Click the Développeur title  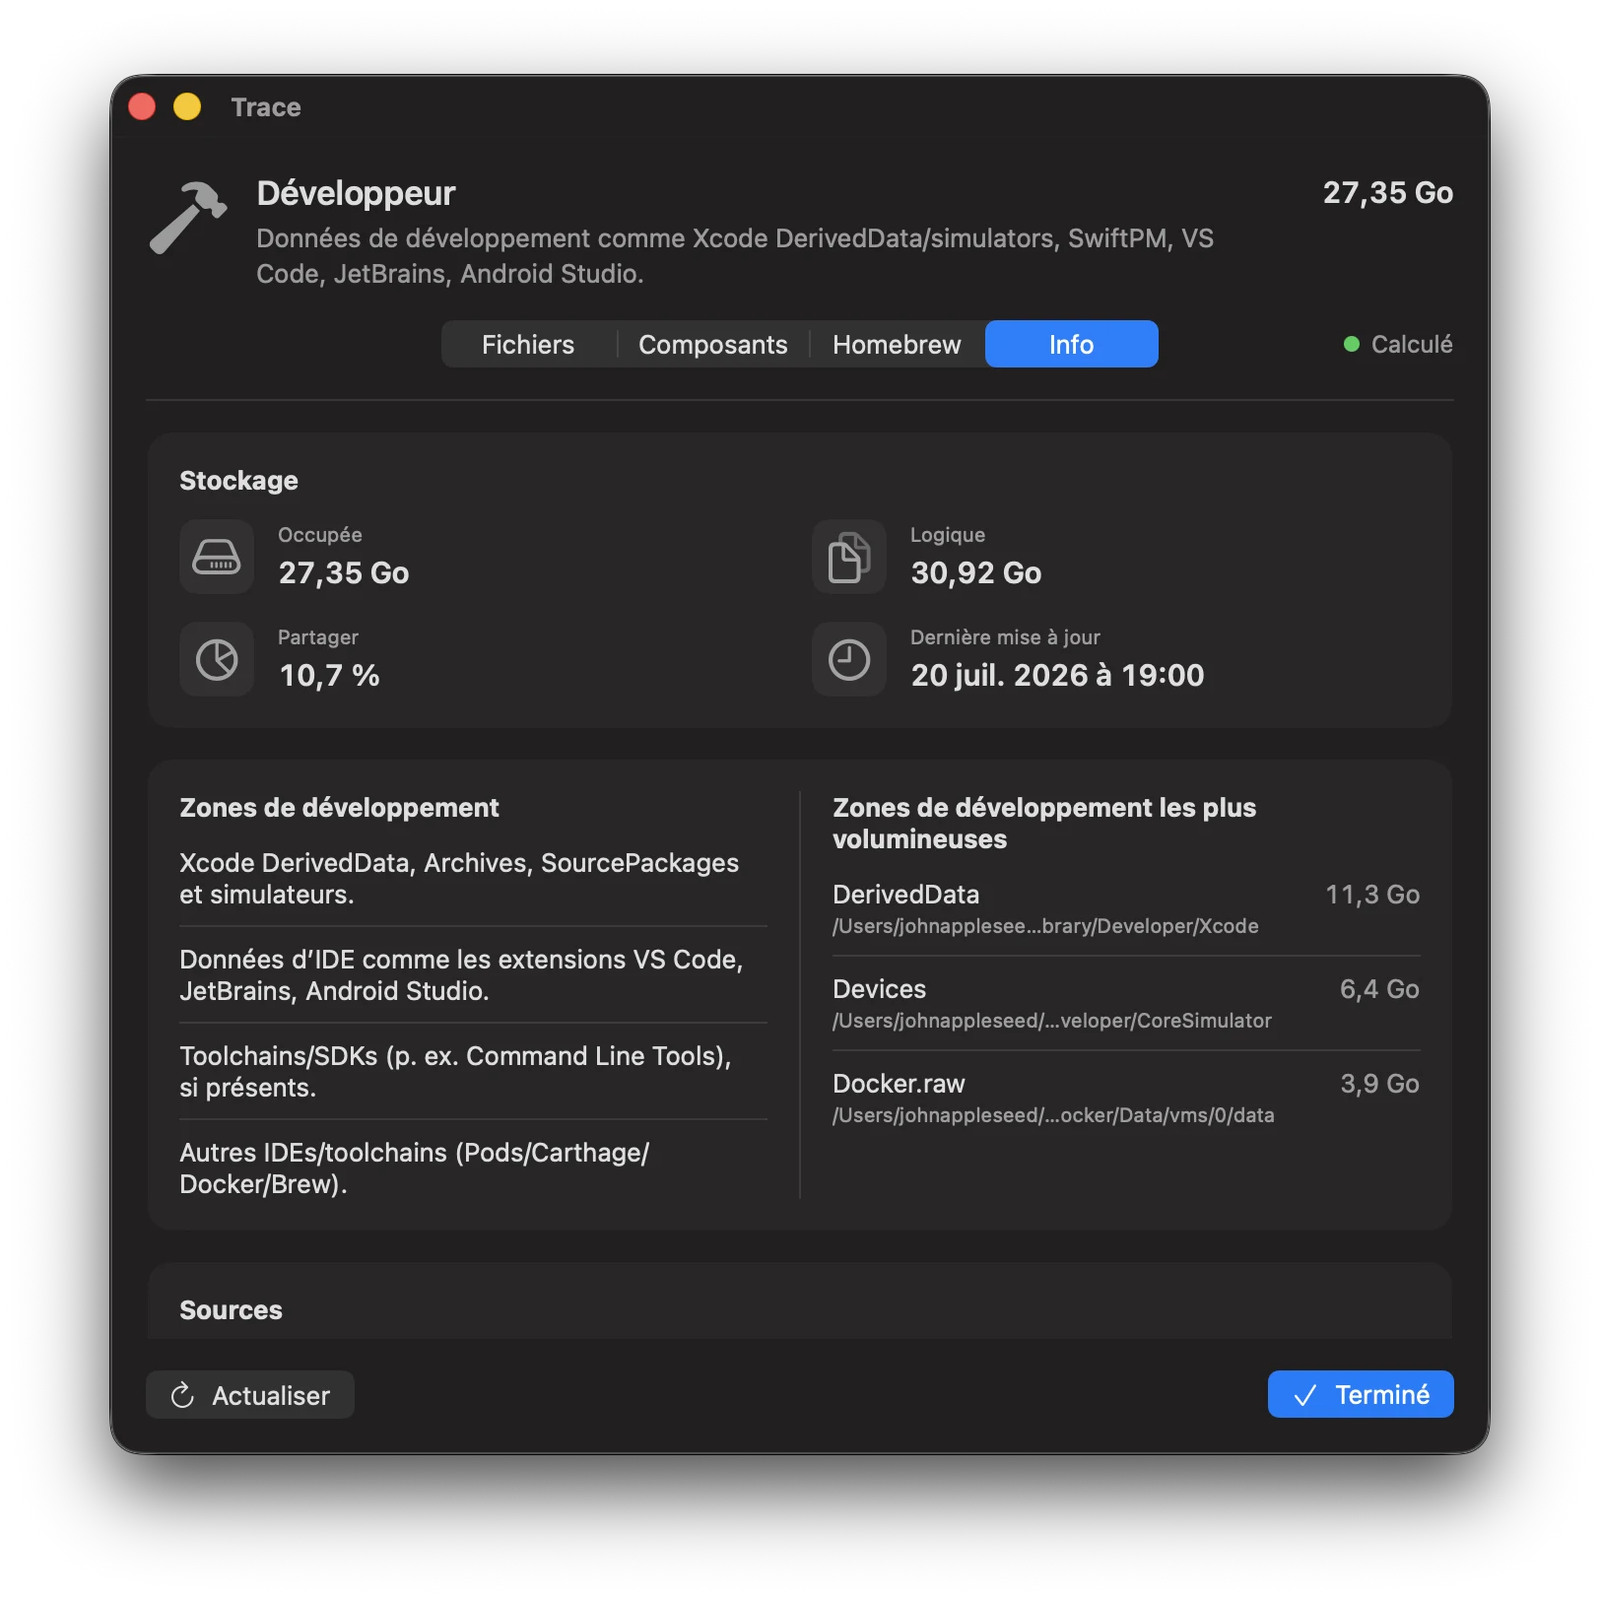click(x=356, y=193)
